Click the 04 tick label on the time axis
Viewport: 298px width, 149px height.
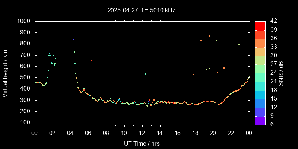click(71, 133)
